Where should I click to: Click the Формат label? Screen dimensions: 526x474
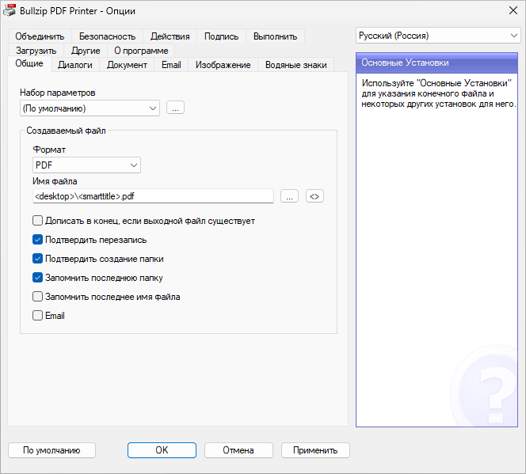[x=49, y=150]
